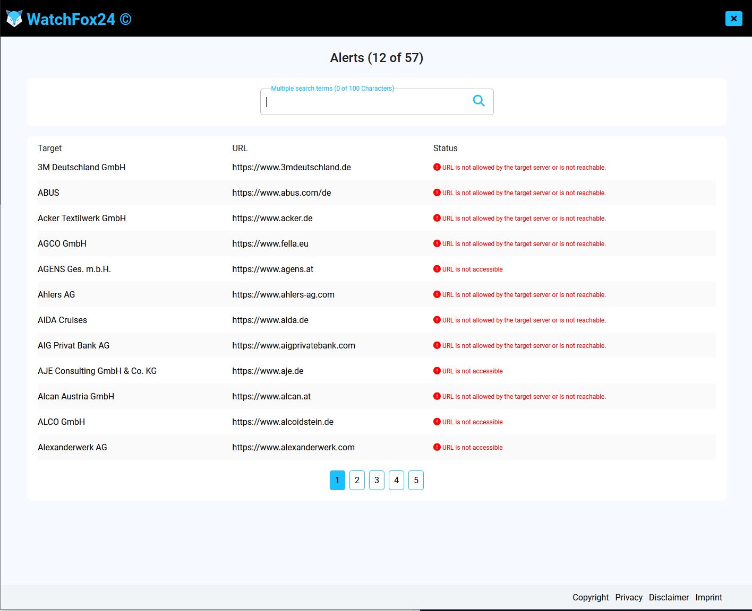Open the Copyright footer link
Image resolution: width=752 pixels, height=611 pixels.
click(591, 597)
